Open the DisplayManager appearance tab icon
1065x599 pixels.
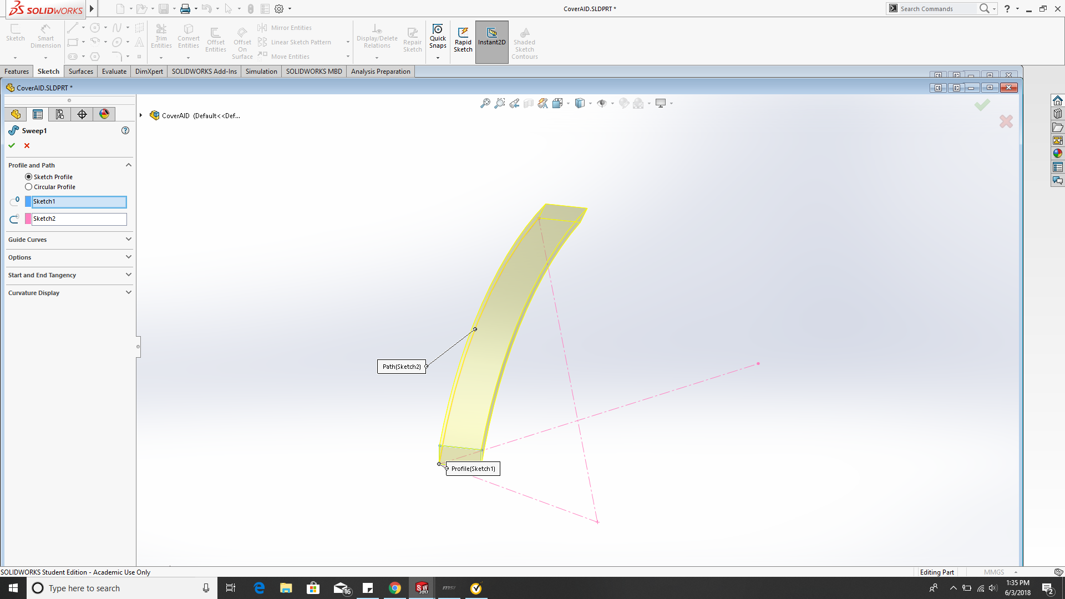(x=104, y=114)
